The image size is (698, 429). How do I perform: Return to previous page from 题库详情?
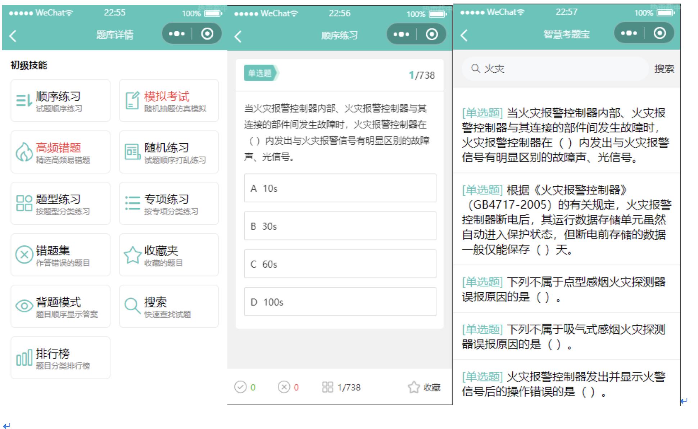tap(13, 36)
